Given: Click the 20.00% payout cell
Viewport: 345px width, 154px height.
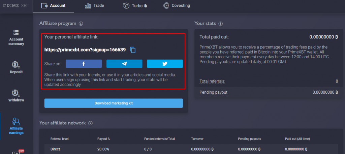Looking at the screenshot, I should 103,149.
